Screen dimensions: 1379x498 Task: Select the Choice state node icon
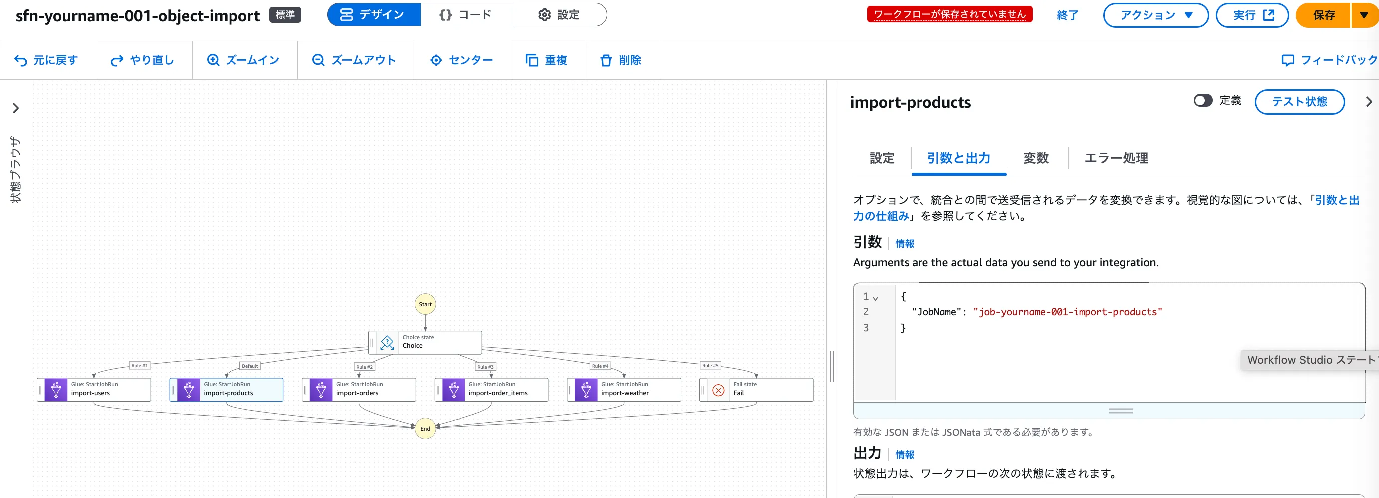pos(387,342)
